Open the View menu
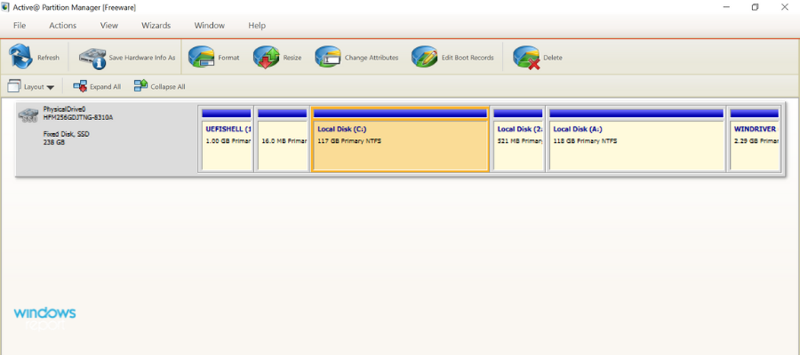This screenshot has height=355, width=800. (x=109, y=26)
